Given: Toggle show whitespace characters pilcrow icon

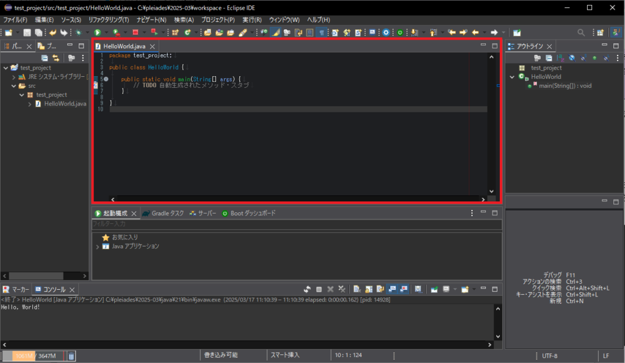Looking at the screenshot, I should tap(321, 33).
